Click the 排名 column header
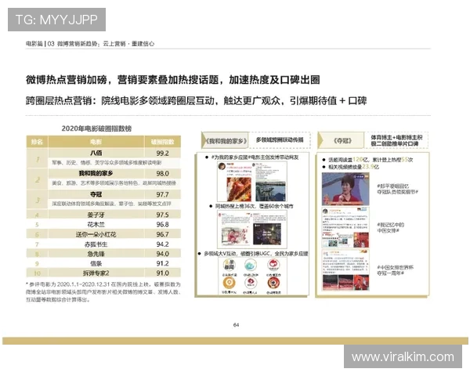470x376 pixels. tap(37, 142)
